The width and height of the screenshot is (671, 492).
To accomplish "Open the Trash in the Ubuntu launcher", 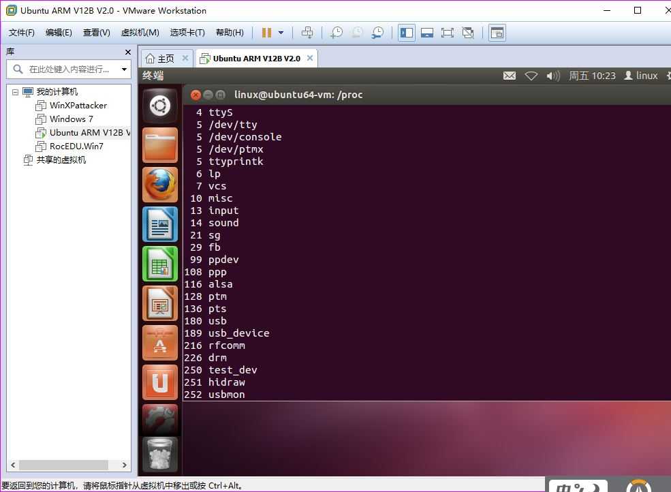I will click(x=160, y=455).
